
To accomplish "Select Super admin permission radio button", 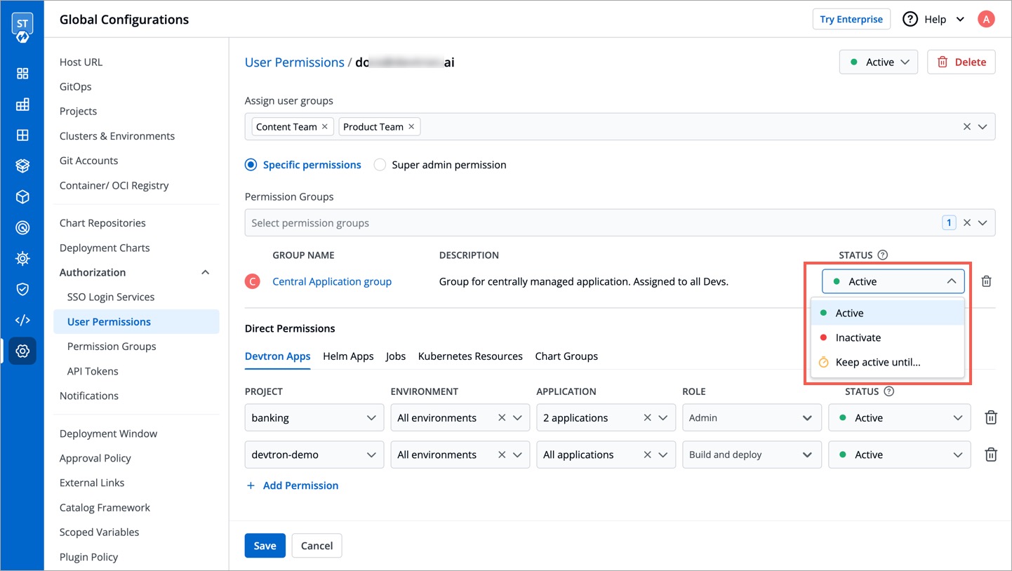I will [x=380, y=165].
